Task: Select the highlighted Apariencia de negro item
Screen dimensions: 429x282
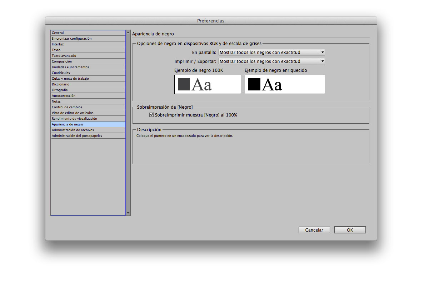Action: 88,124
